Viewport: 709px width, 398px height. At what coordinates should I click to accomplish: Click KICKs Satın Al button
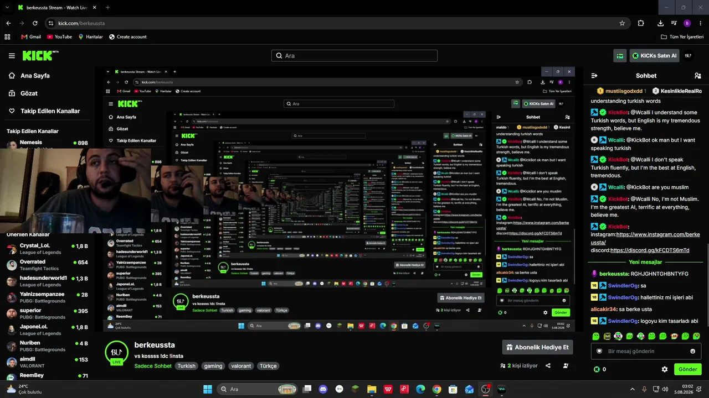654,56
